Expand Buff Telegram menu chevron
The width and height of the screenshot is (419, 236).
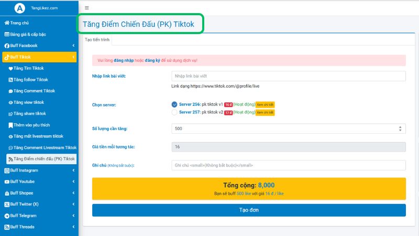[x=73, y=216]
